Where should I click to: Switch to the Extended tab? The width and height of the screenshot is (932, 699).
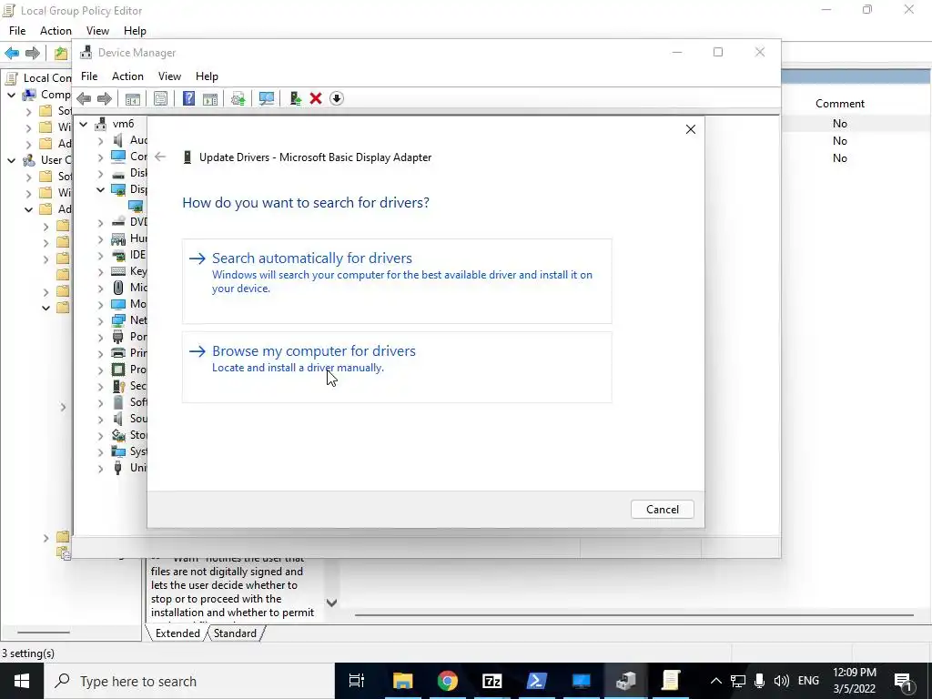coord(177,633)
